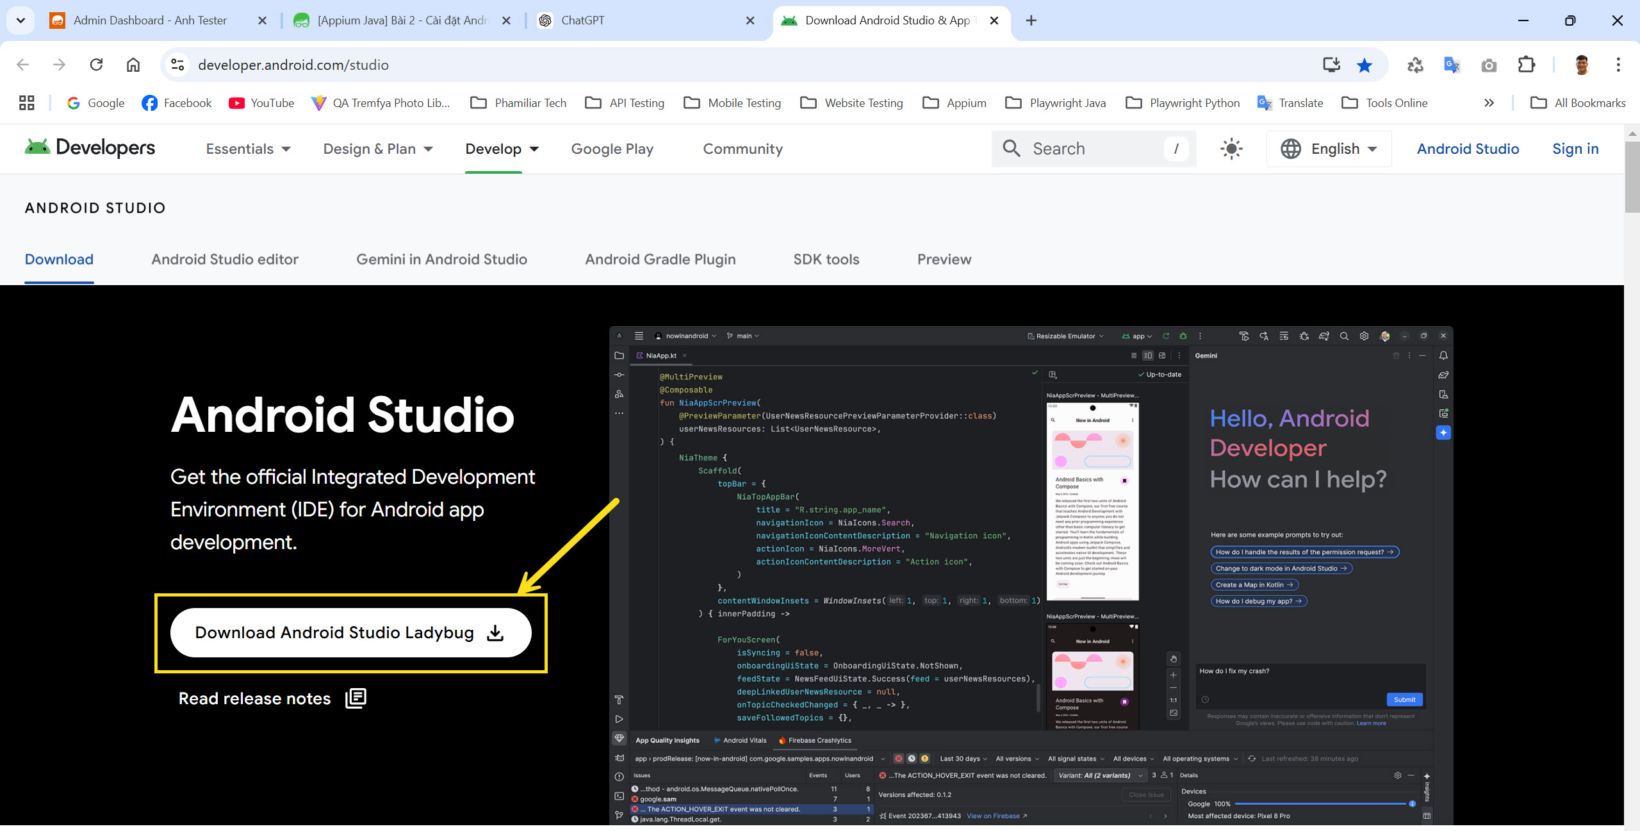Open the All Bookmarks folder
1640x831 pixels.
(1578, 103)
